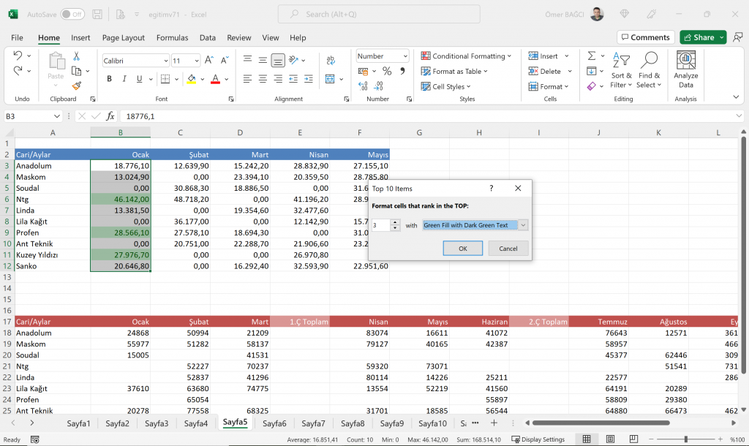This screenshot has height=446, width=749.
Task: Click Increase Decimal icon
Action: 363,86
